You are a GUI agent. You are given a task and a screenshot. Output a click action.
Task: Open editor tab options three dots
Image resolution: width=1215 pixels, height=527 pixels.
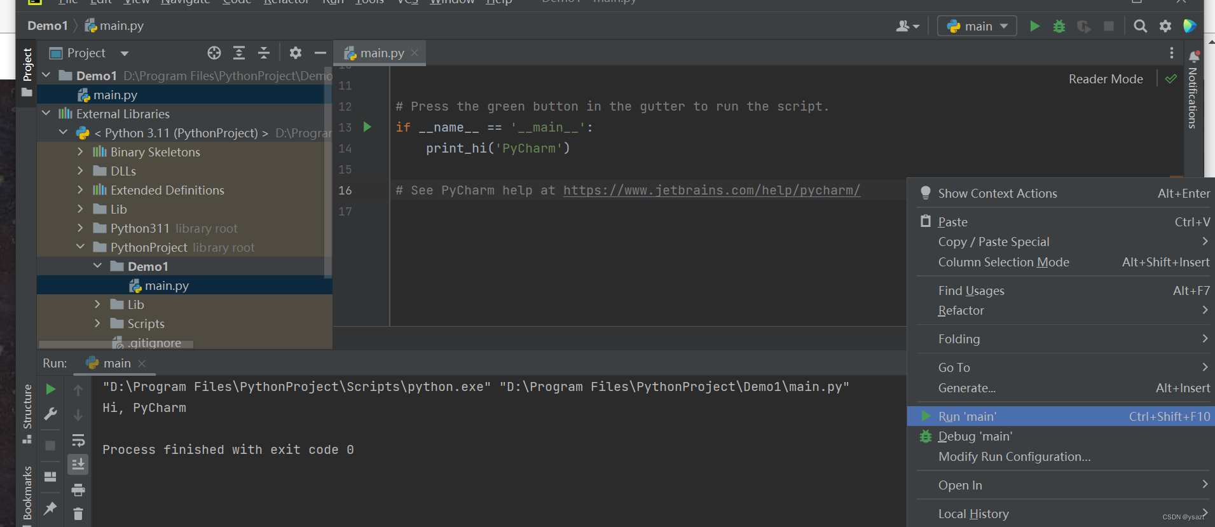pyautogui.click(x=1172, y=53)
